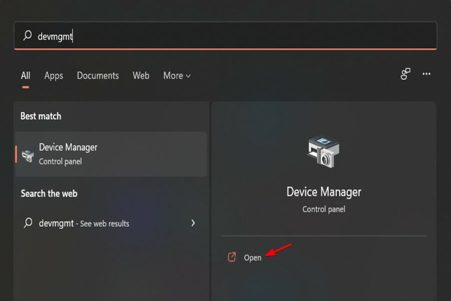Click magnifier icon beside devmgmt web result
Image resolution: width=451 pixels, height=301 pixels.
point(28,223)
